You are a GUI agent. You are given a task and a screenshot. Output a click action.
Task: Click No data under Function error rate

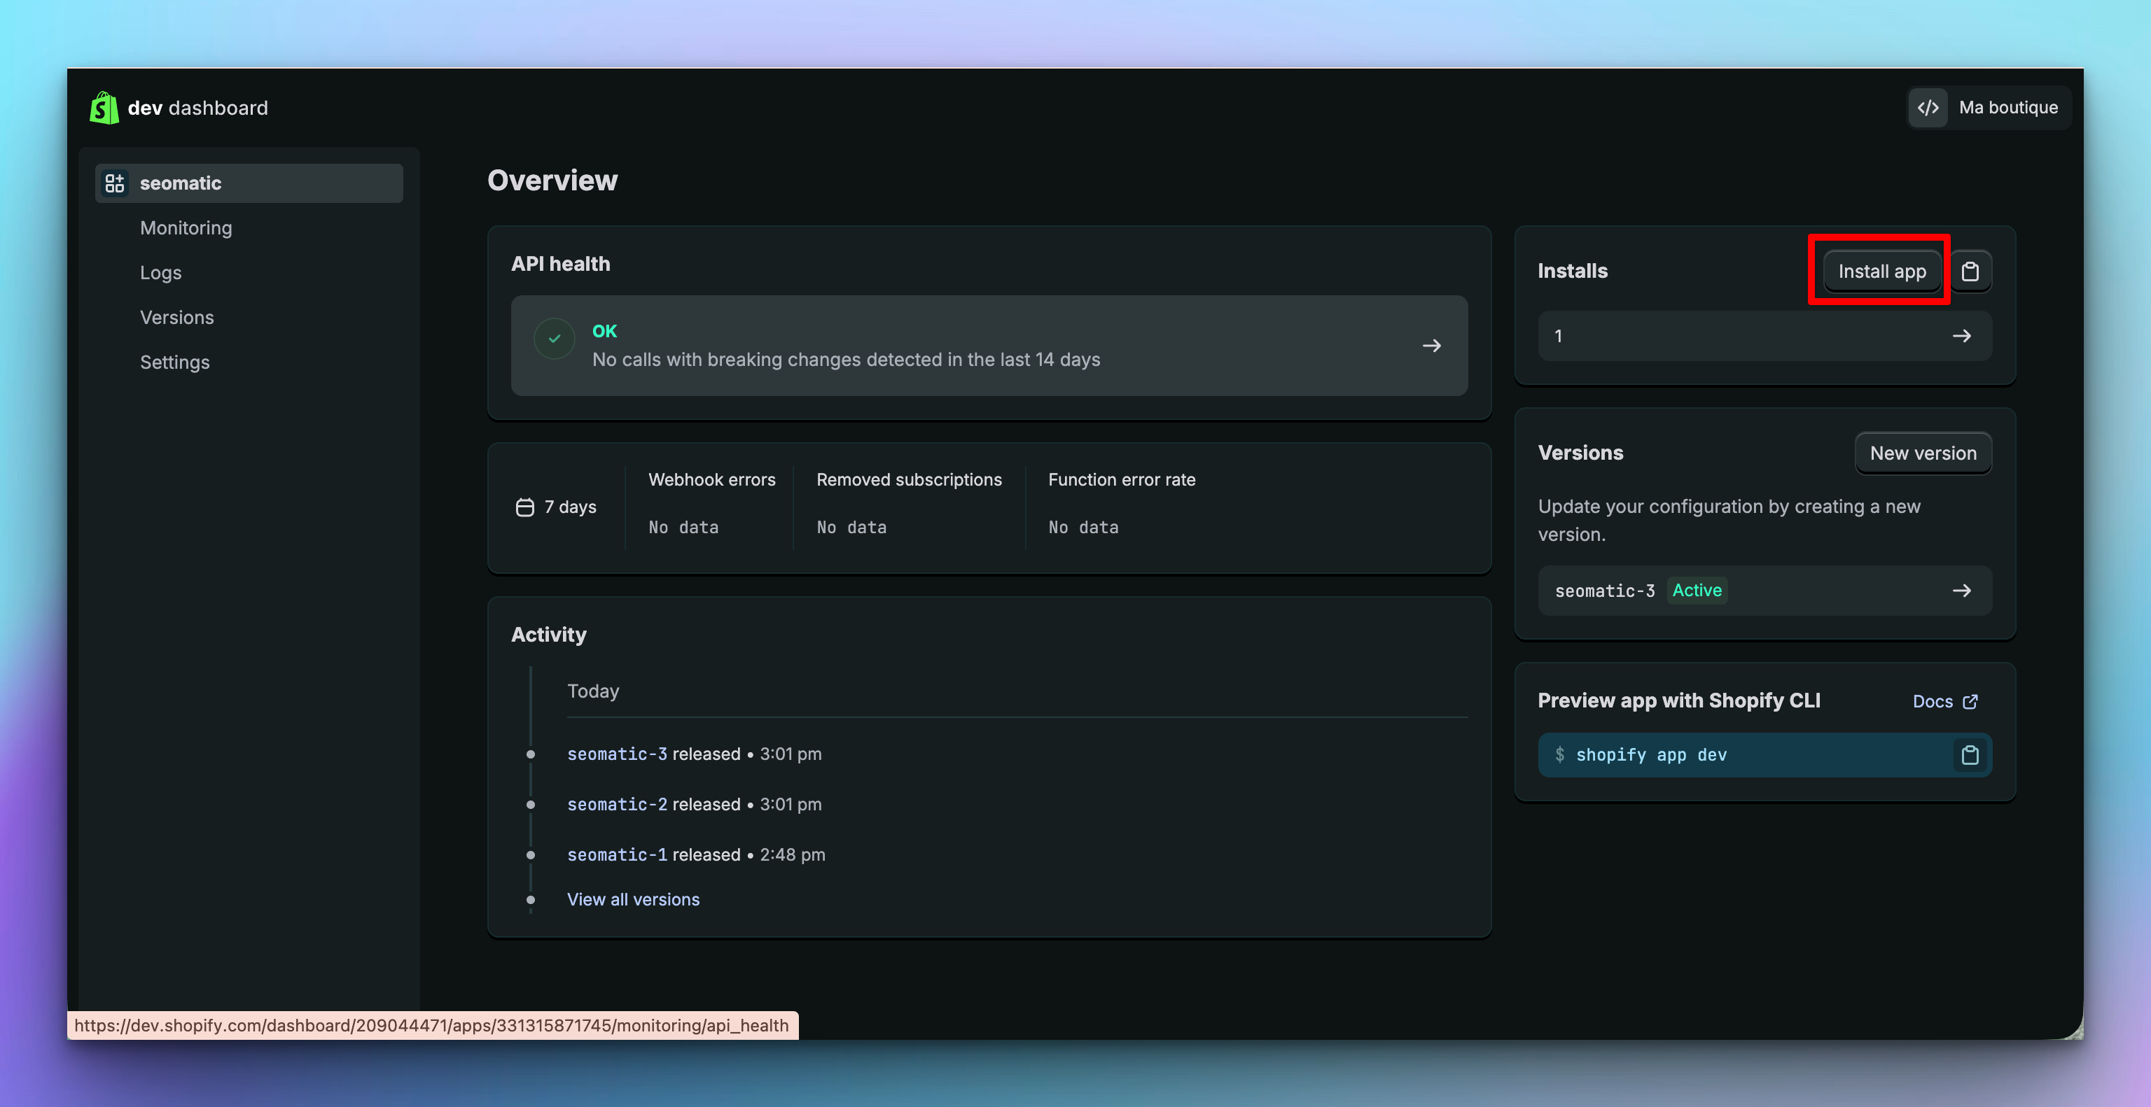pyautogui.click(x=1083, y=527)
